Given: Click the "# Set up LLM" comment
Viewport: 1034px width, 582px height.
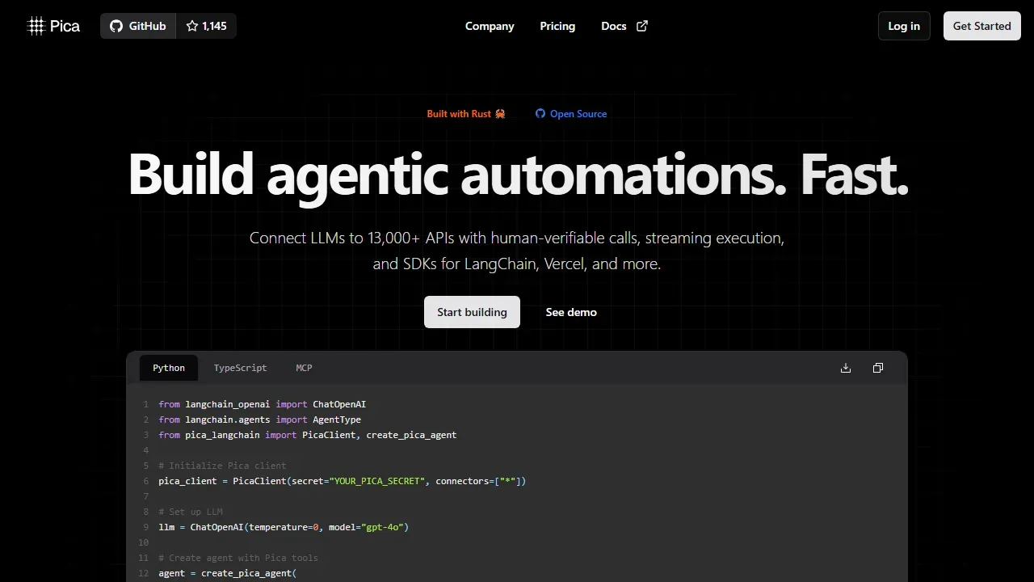Looking at the screenshot, I should (x=191, y=512).
